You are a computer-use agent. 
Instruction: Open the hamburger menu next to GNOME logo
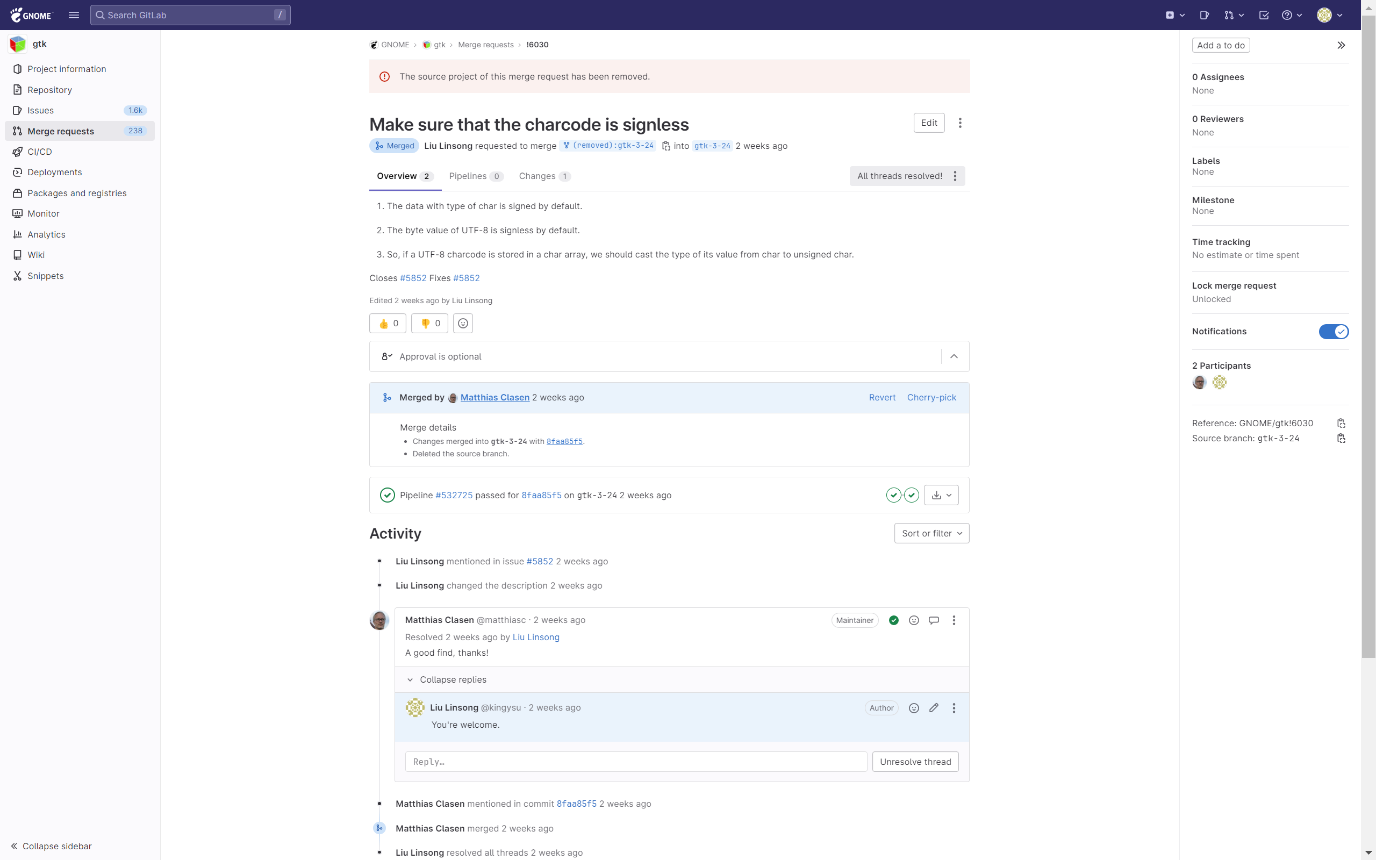73,16
